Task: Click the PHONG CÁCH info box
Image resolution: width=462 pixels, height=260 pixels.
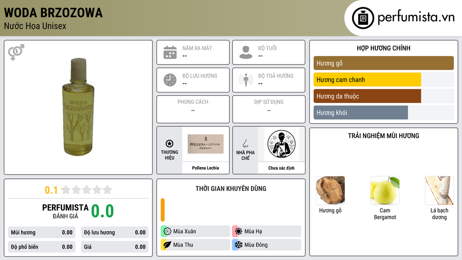Action: click(193, 109)
